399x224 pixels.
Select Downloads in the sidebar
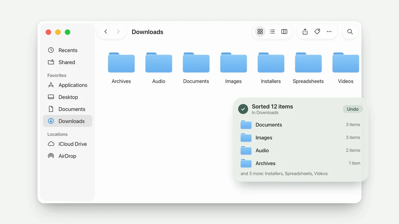pyautogui.click(x=67, y=121)
